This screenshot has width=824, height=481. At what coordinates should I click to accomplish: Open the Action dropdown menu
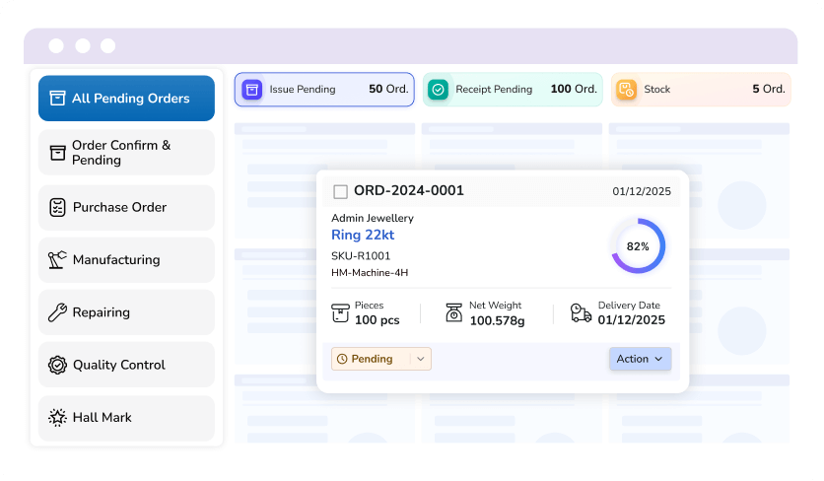[x=640, y=359]
